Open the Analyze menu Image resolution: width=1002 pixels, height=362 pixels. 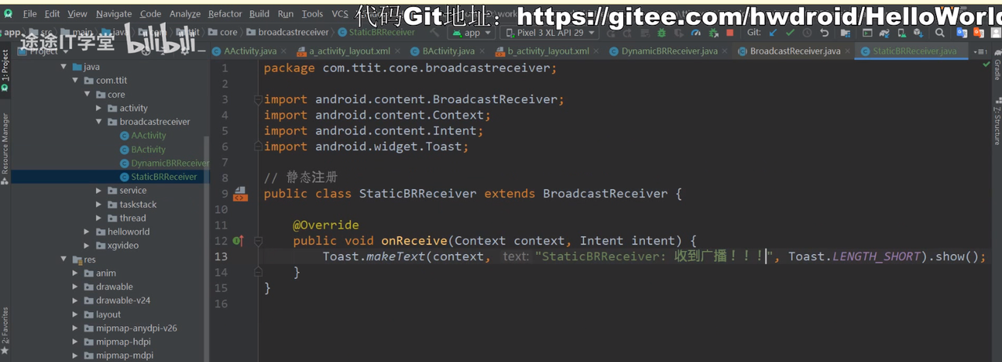pyautogui.click(x=185, y=14)
